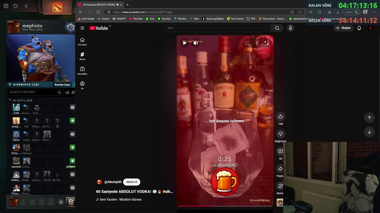Go to previous short with up arrow

369,117
